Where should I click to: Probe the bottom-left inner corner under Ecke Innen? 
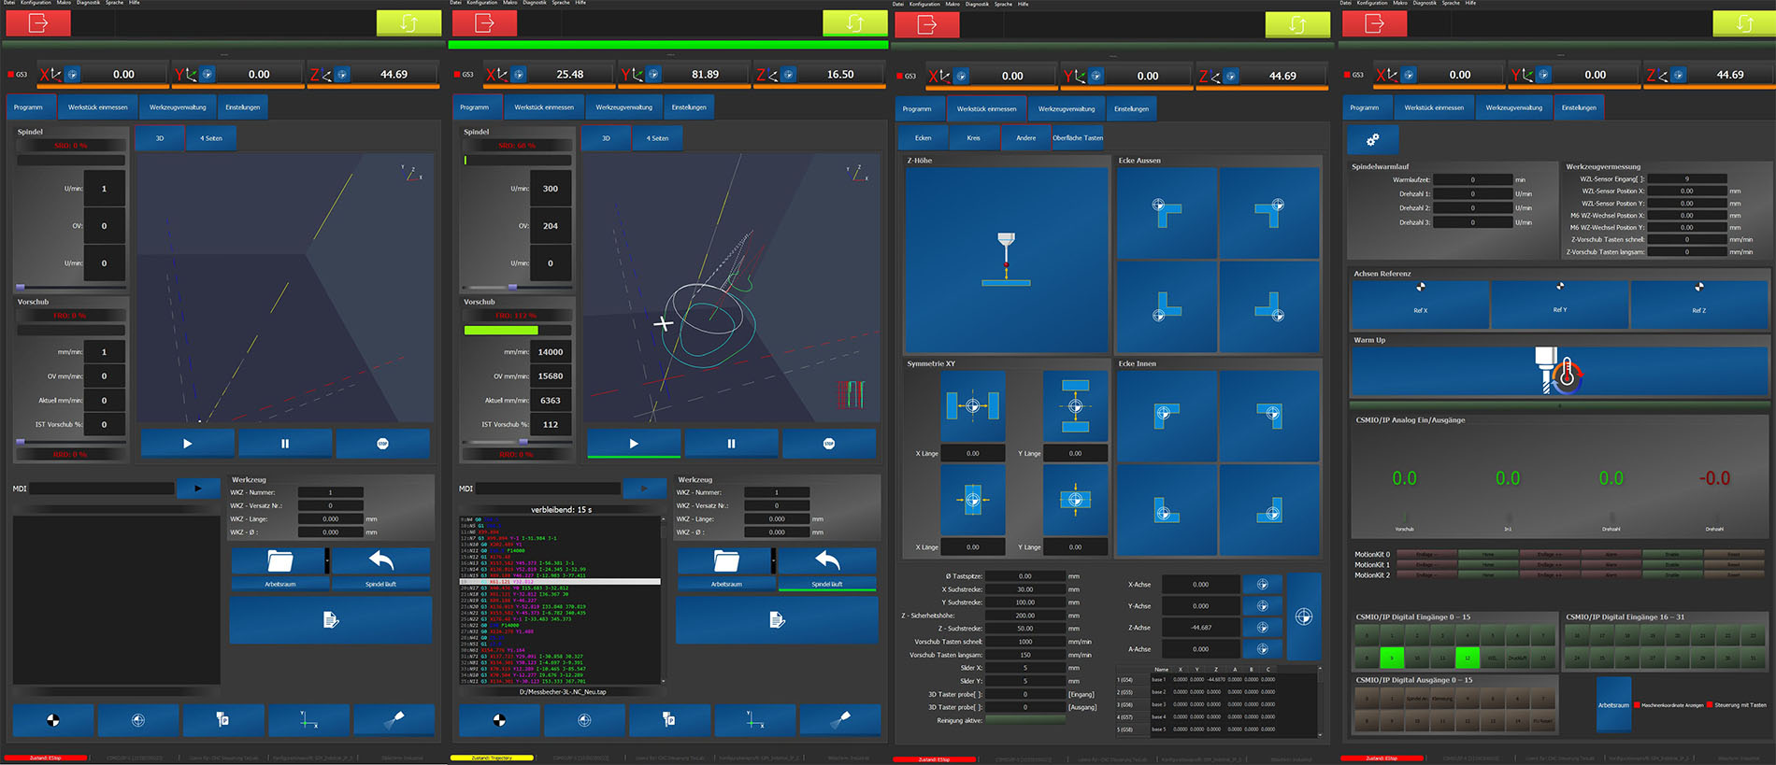coord(1167,509)
